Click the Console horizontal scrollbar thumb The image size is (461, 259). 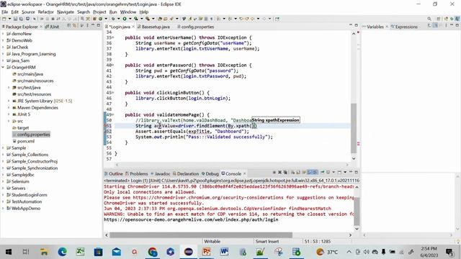tap(201, 235)
